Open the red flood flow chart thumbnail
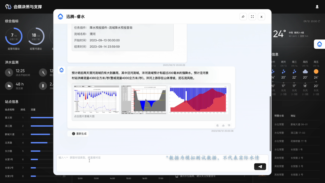325x183 pixels. (x=197, y=100)
